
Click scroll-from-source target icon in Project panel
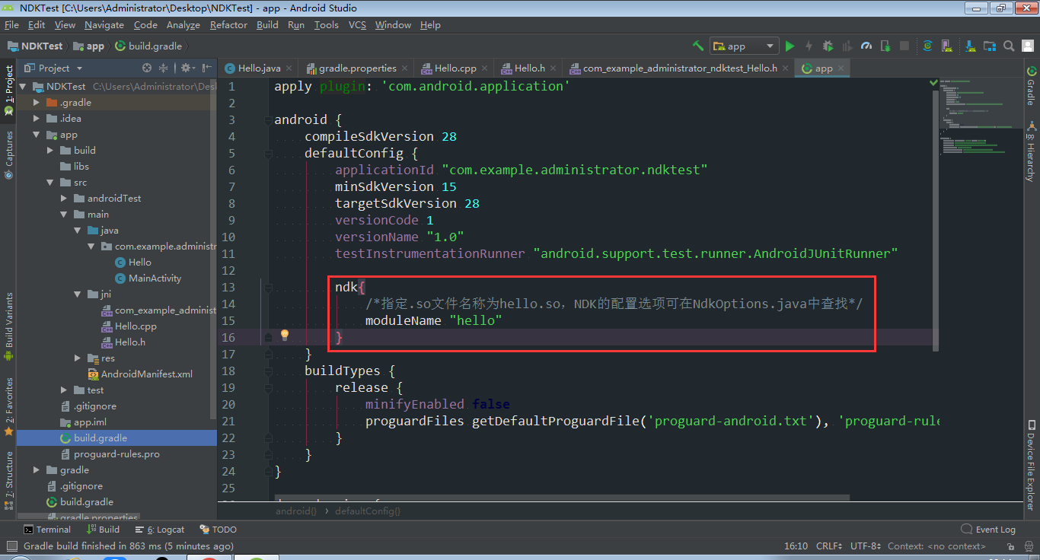coord(147,68)
